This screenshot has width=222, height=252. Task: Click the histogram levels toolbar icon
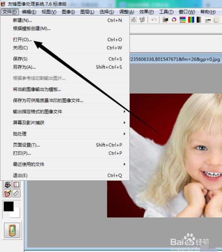[208, 20]
